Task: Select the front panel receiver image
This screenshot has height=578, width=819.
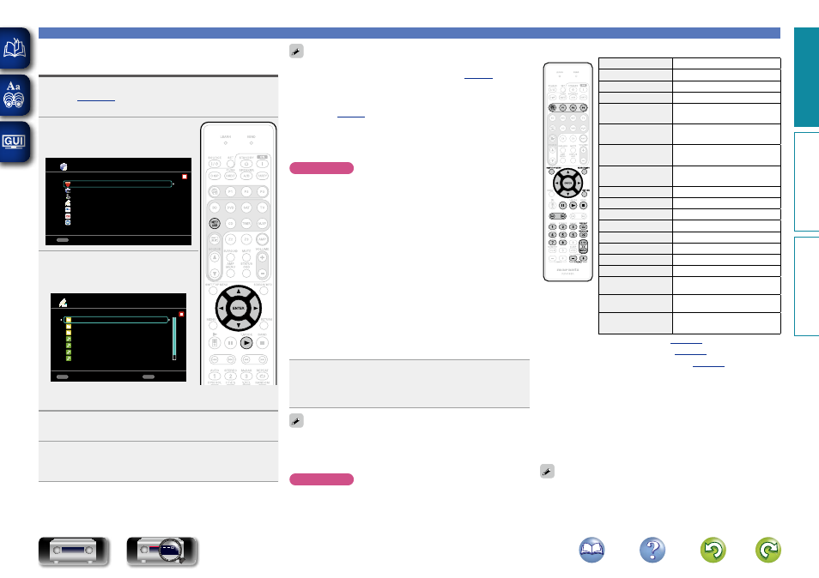Action: [x=74, y=551]
